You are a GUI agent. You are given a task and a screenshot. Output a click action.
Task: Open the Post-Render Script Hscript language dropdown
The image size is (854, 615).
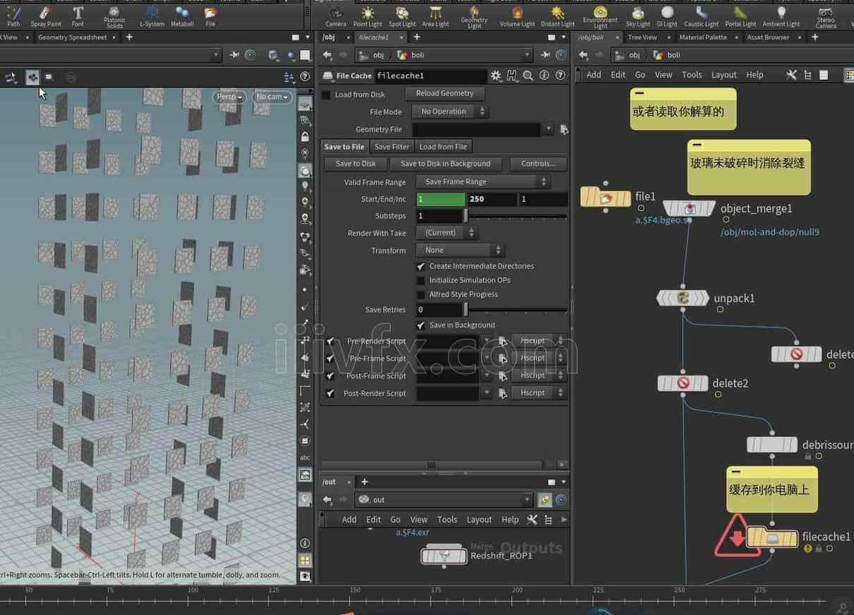tap(539, 393)
